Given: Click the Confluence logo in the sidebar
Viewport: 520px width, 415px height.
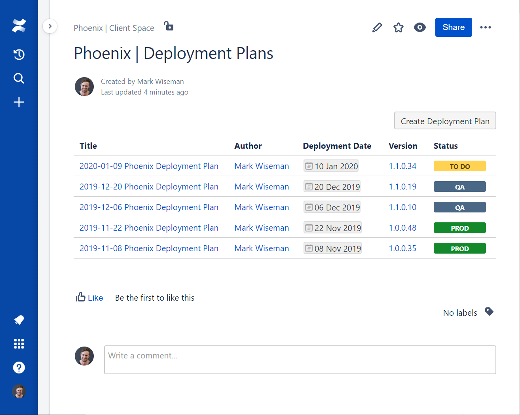Looking at the screenshot, I should click(x=19, y=26).
